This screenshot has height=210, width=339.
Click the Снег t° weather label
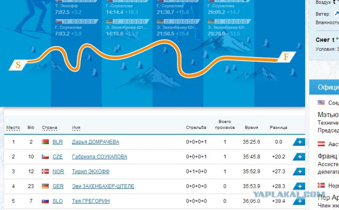[x=327, y=40]
